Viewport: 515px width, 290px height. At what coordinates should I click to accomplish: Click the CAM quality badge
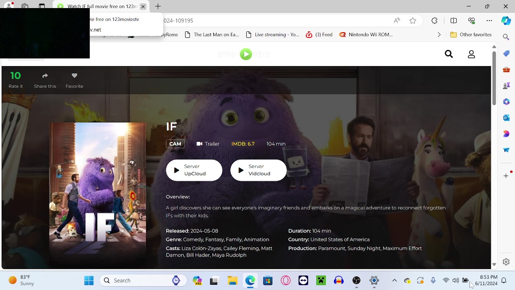[x=175, y=144]
